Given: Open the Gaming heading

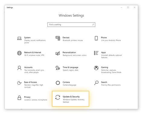Looking at the screenshot, I should click(x=105, y=67).
